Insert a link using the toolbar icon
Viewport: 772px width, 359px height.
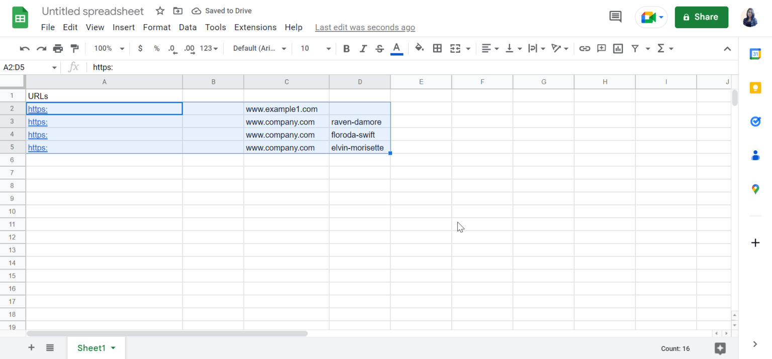(585, 48)
